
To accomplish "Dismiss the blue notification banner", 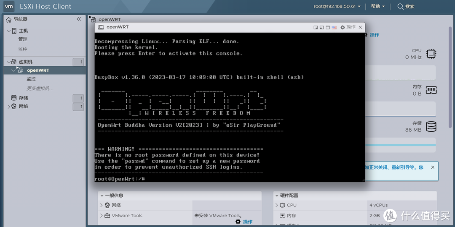I will click(433, 167).
